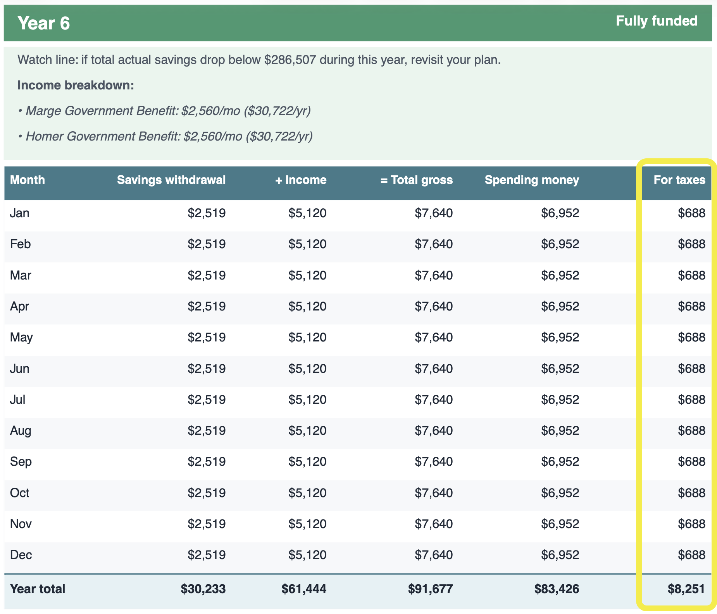Viewport: 717px width, 614px height.
Task: Click the Income breakdown heading
Action: [76, 85]
